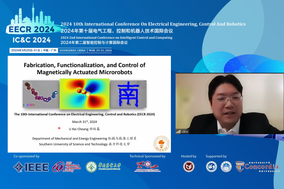Click the slide title line 'Magnetically Actuated Microrobots'

pyautogui.click(x=84, y=72)
